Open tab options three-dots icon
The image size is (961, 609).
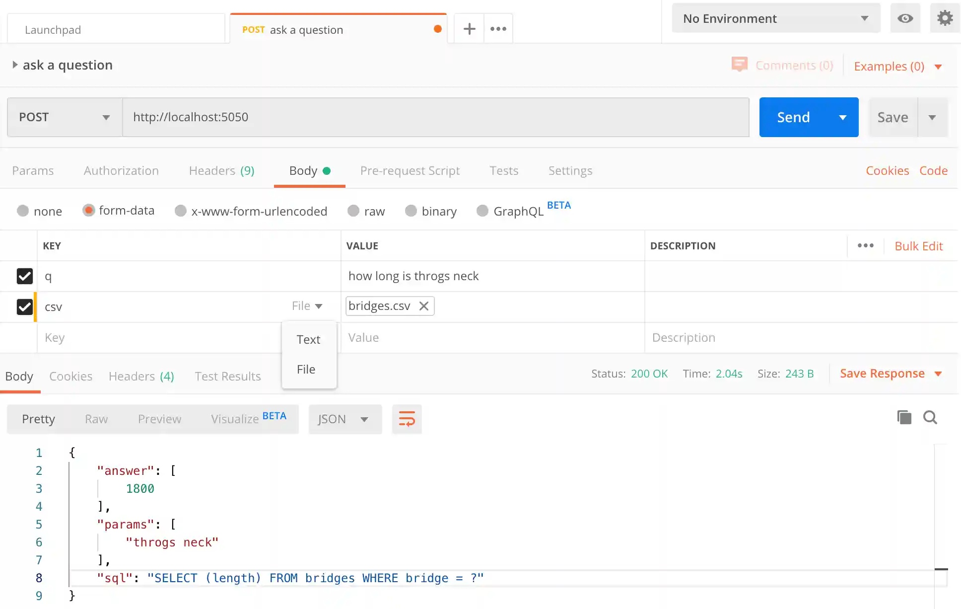[498, 29]
